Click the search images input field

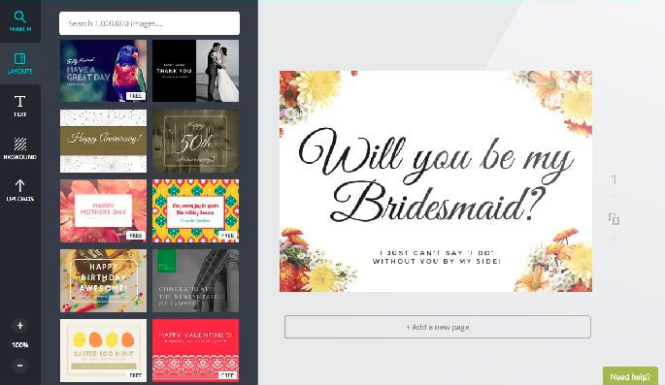point(150,23)
